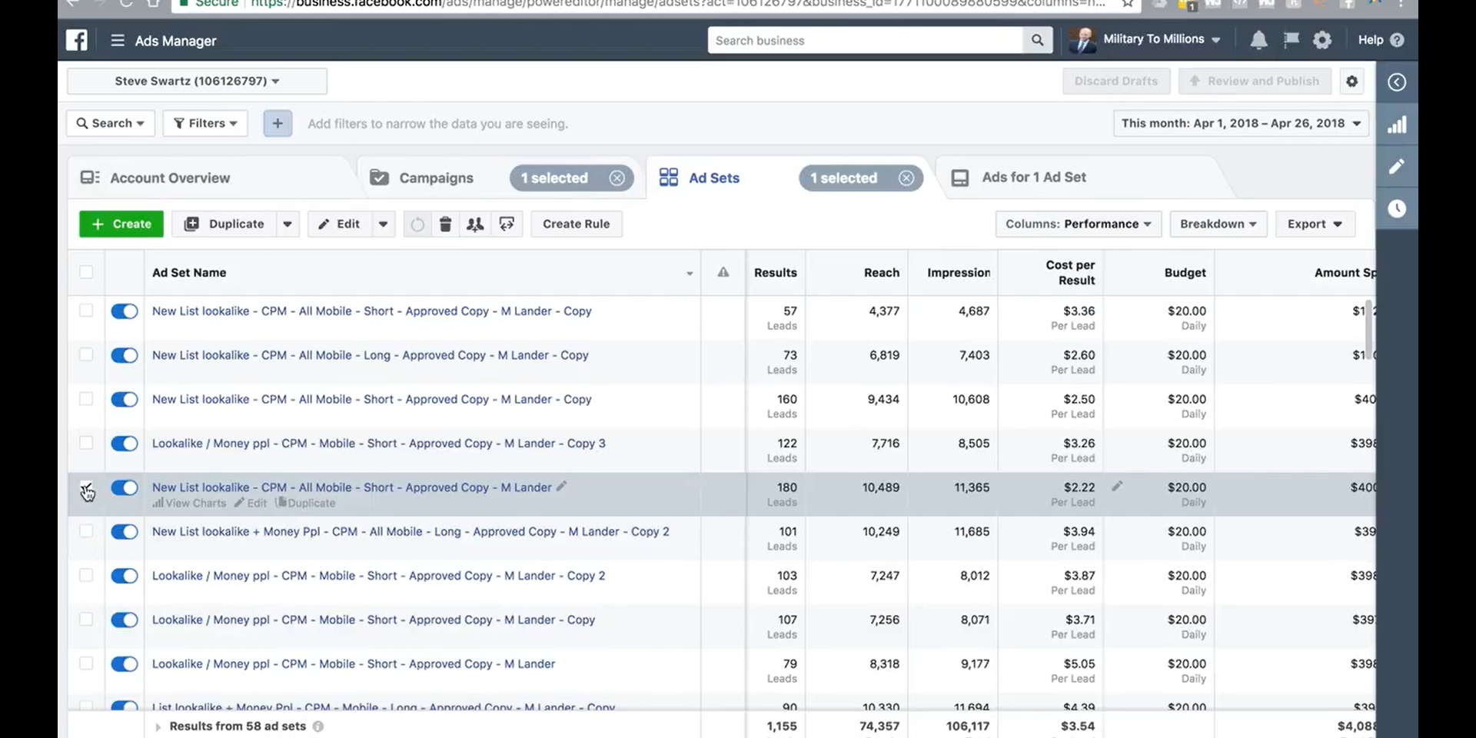Open the history clock side panel

tap(1397, 208)
